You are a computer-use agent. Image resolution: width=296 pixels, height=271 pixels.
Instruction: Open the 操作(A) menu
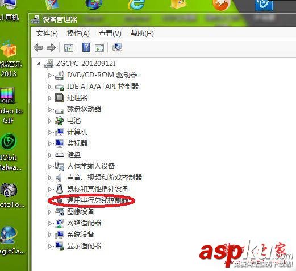click(78, 34)
